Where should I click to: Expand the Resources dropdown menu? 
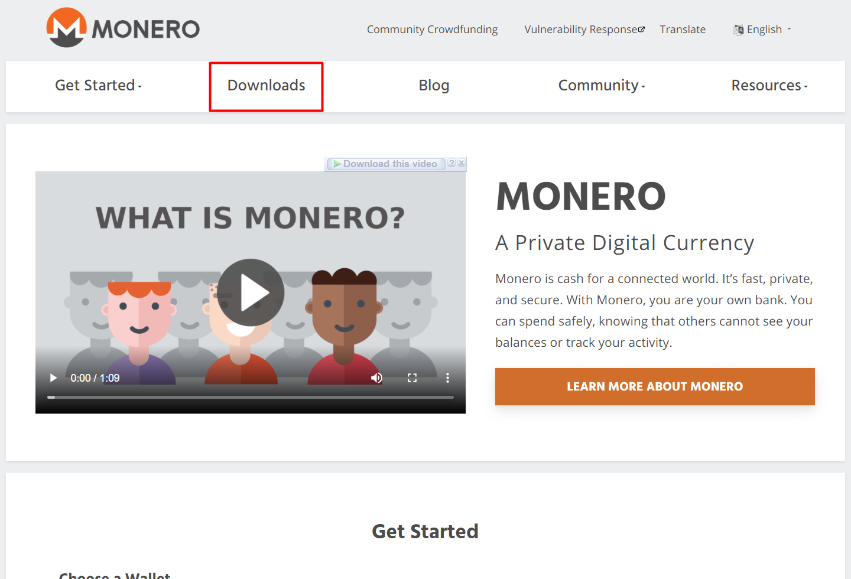pyautogui.click(x=769, y=86)
